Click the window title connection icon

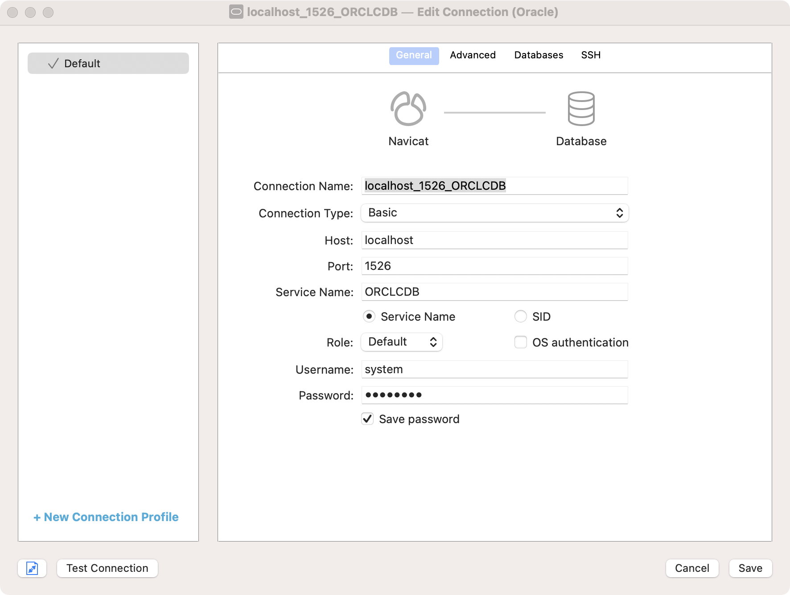click(x=236, y=12)
